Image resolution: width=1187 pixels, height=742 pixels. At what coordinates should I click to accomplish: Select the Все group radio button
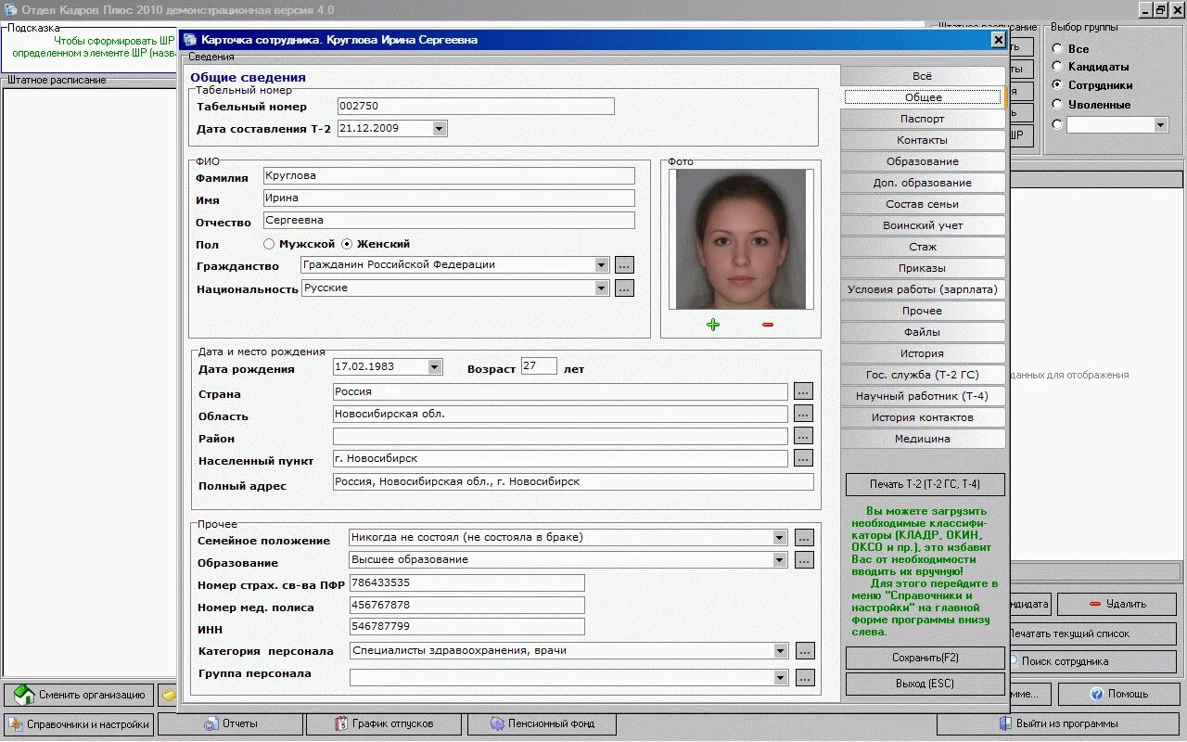pos(1057,48)
